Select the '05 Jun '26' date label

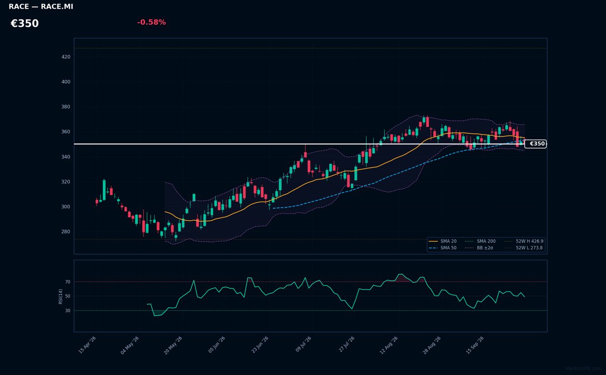(x=217, y=345)
